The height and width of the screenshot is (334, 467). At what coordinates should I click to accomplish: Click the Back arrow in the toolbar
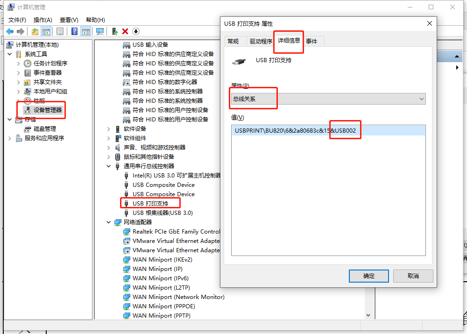click(10, 31)
